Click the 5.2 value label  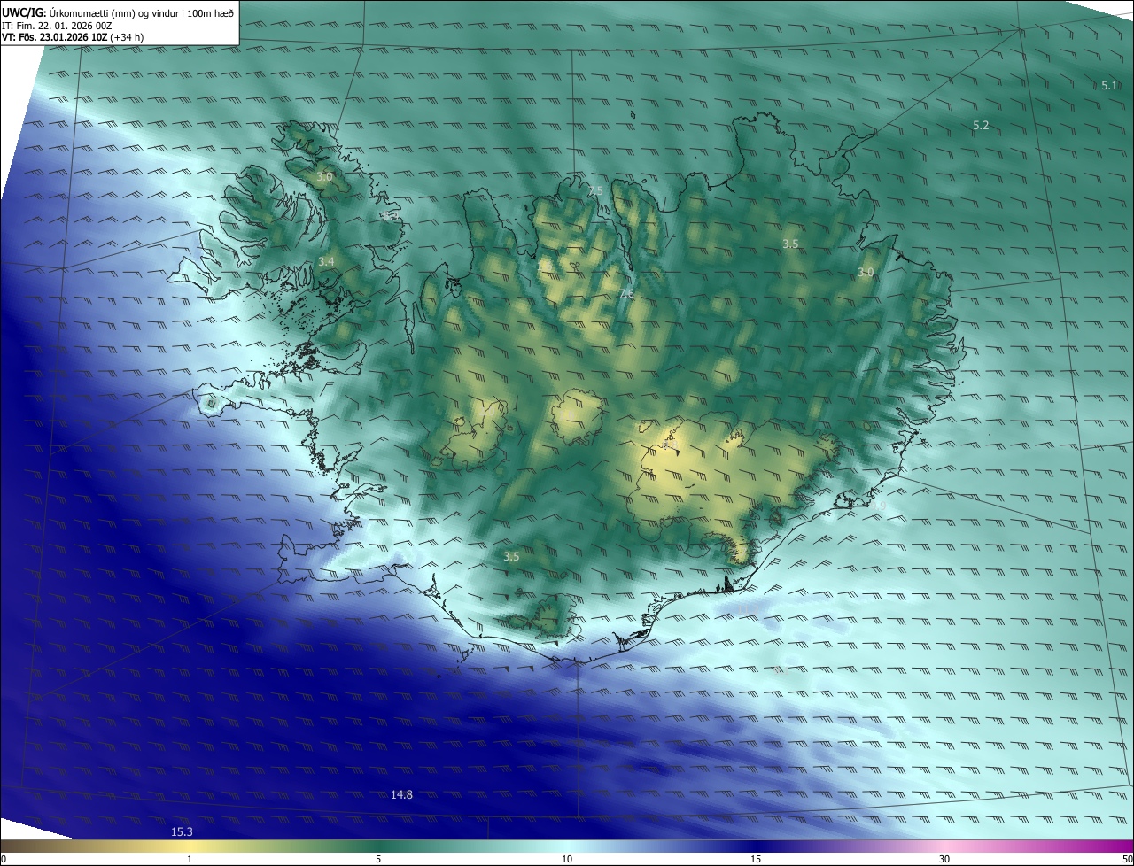[981, 126]
